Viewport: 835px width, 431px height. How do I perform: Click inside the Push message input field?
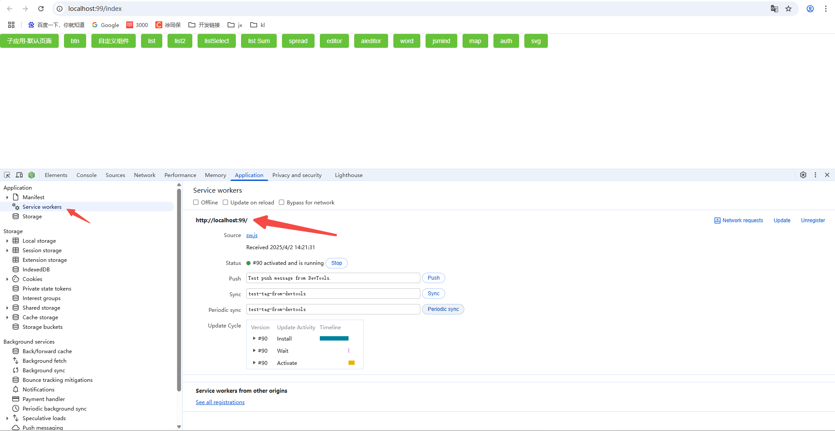coord(332,278)
